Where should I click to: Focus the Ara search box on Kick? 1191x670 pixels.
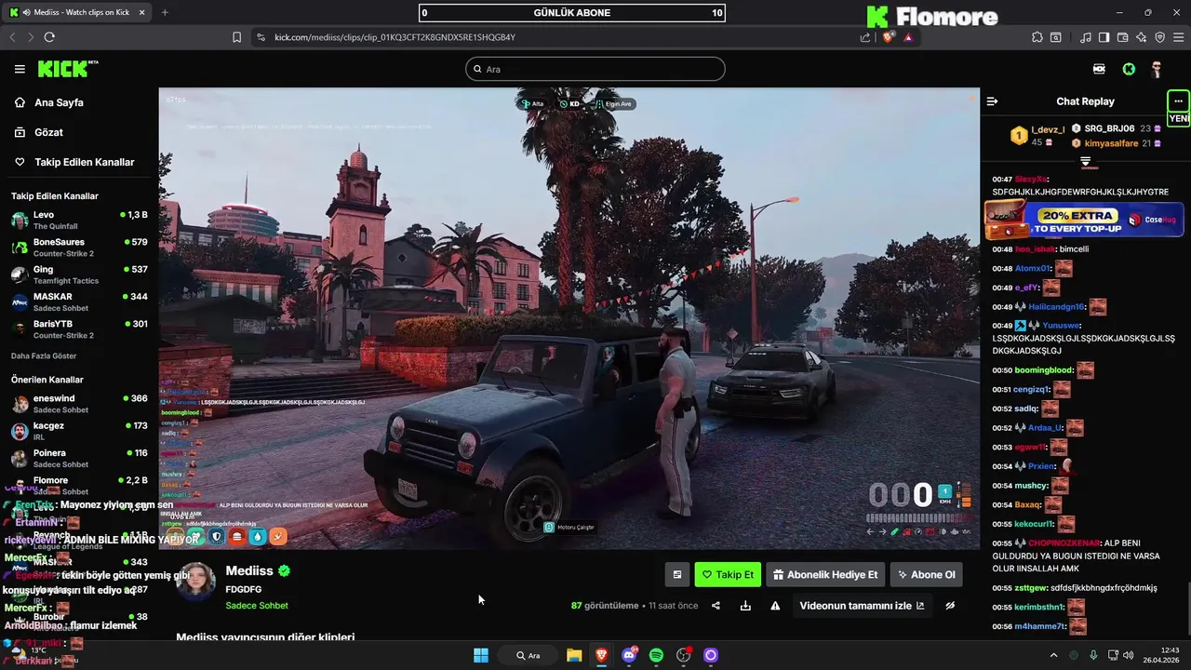click(595, 69)
